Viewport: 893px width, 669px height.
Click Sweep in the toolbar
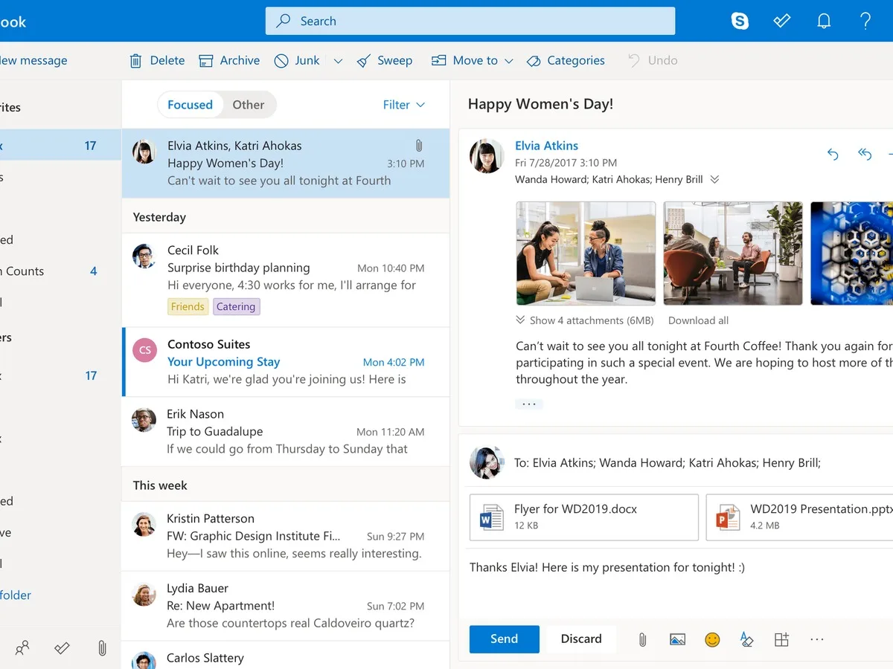[385, 61]
